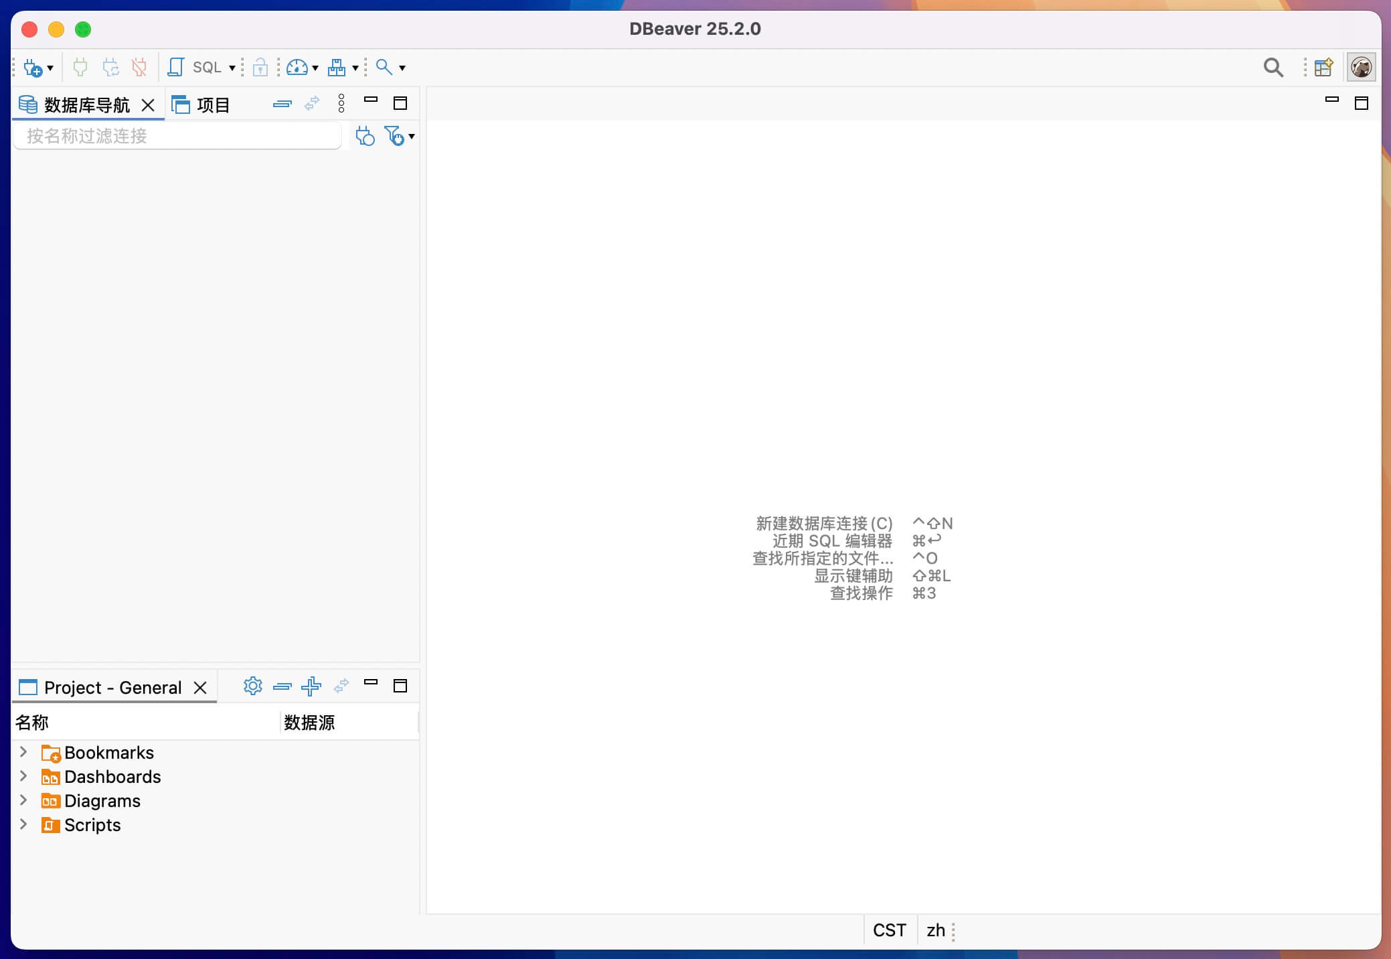Select the Project - General tab
The width and height of the screenshot is (1391, 959).
(112, 688)
